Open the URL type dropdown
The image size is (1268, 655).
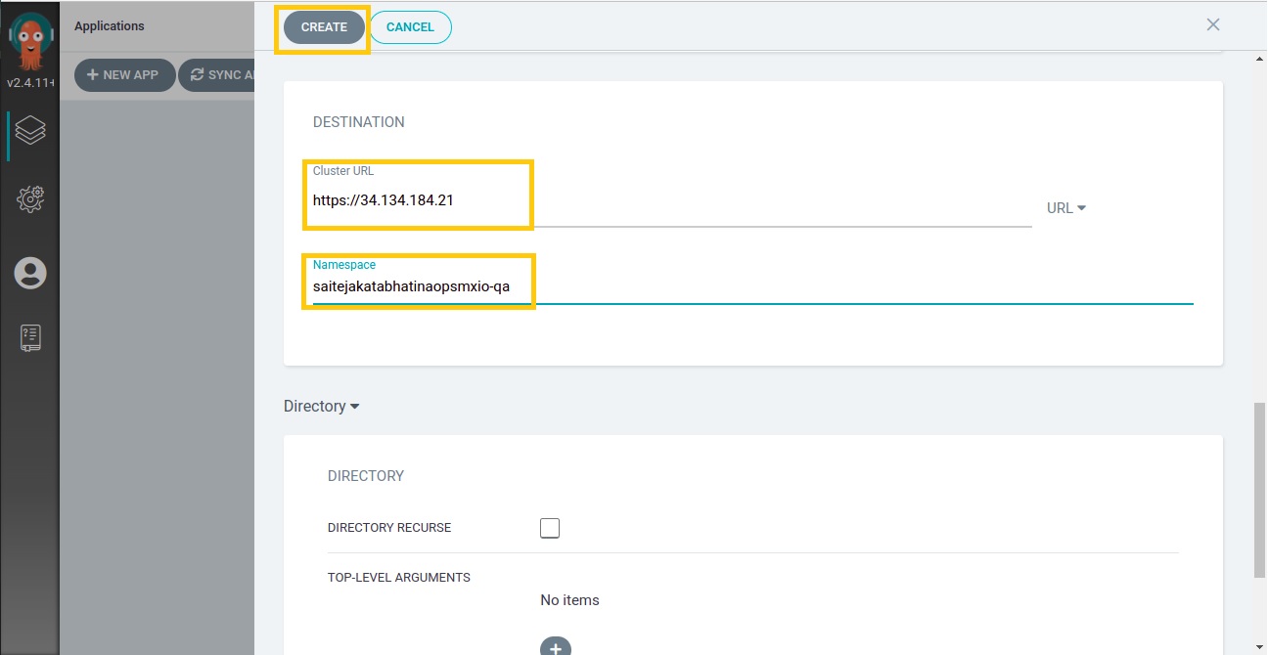1066,208
